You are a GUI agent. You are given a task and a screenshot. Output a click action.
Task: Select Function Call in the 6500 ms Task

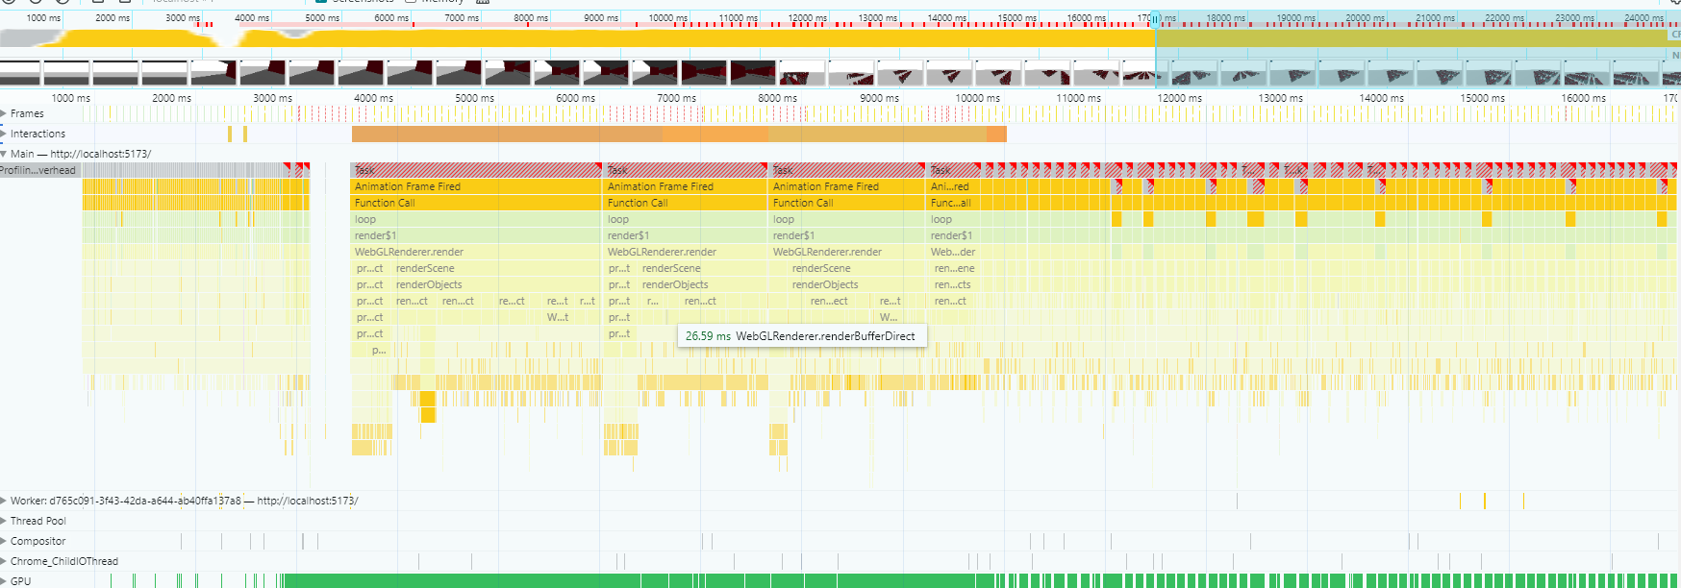coord(687,203)
